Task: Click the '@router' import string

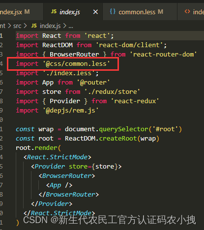Action: click(93, 83)
